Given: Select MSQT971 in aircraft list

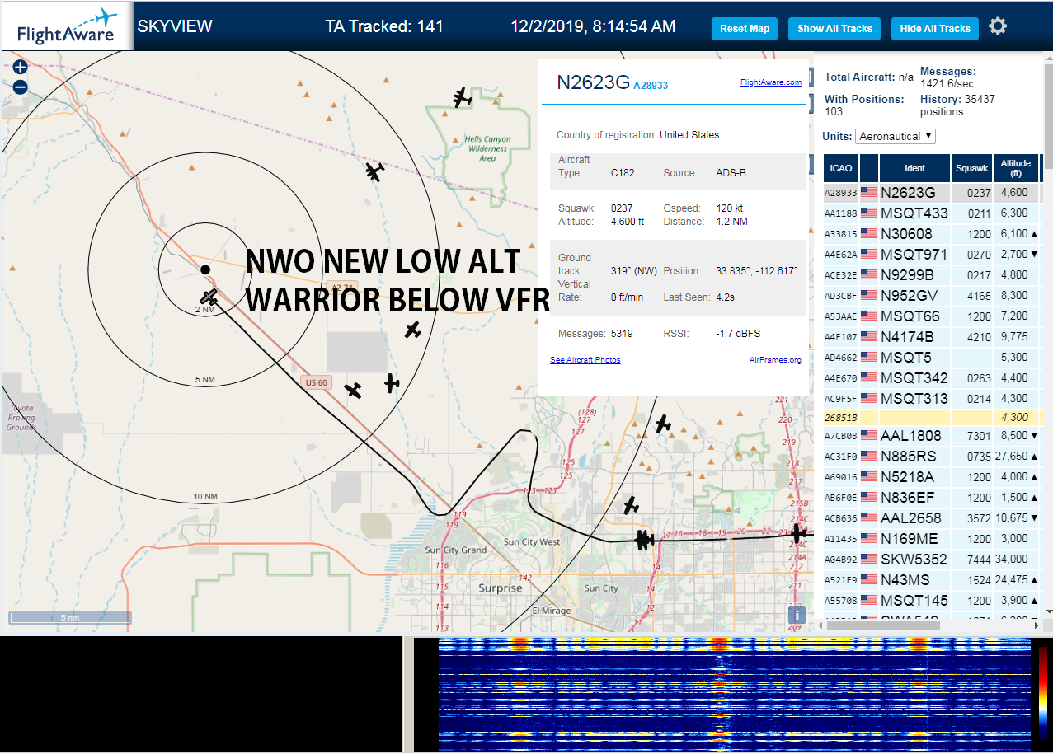Looking at the screenshot, I should coord(932,255).
